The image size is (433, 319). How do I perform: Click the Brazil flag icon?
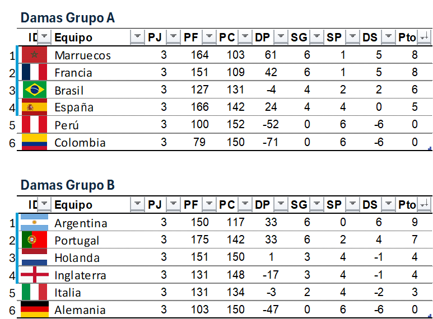click(x=35, y=90)
